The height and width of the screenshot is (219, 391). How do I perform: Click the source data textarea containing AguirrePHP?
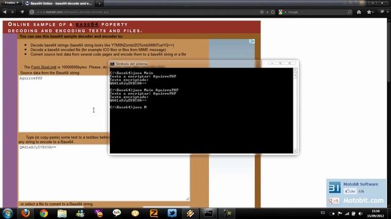[x=63, y=103]
